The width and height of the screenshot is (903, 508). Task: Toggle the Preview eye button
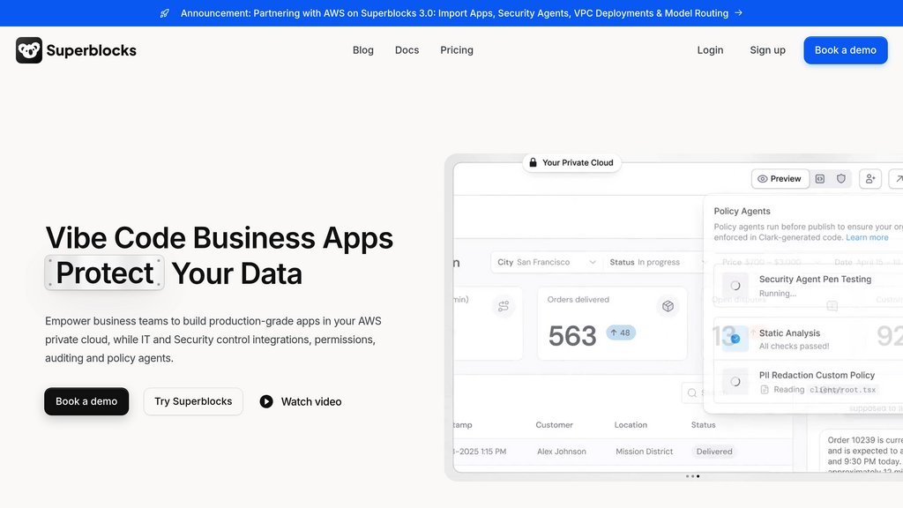[x=780, y=178]
